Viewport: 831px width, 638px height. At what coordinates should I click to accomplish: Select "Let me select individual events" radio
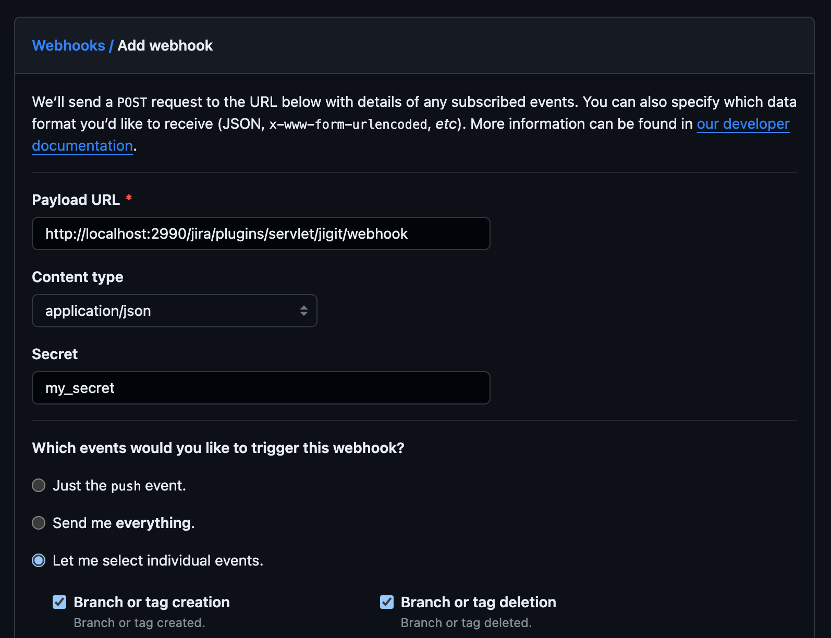coord(39,561)
